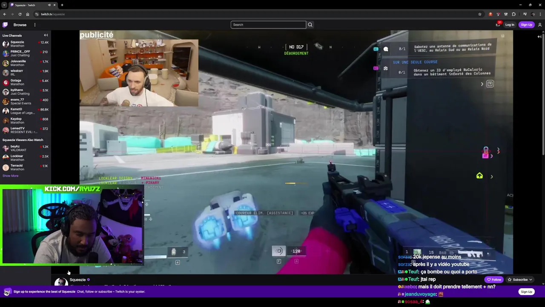Viewport: 545px width, 307px height.
Task: Open the Chrome profile avatar
Action: coord(533,14)
